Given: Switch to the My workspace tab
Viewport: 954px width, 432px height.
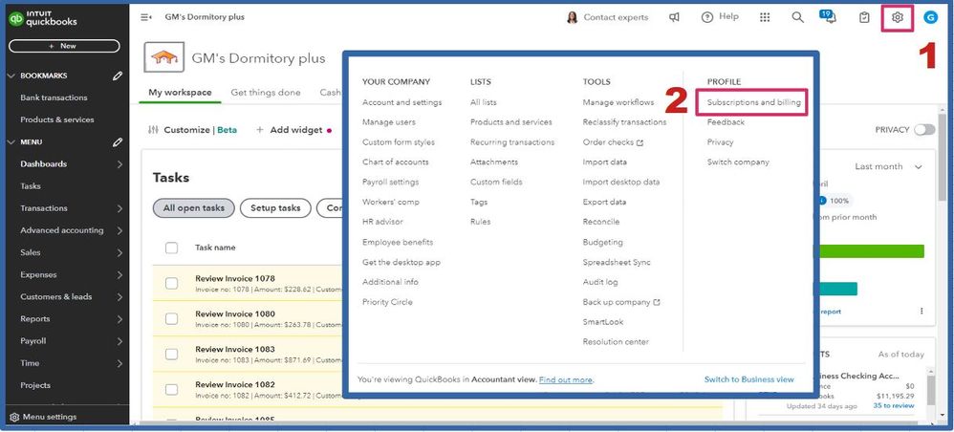Looking at the screenshot, I should point(180,93).
